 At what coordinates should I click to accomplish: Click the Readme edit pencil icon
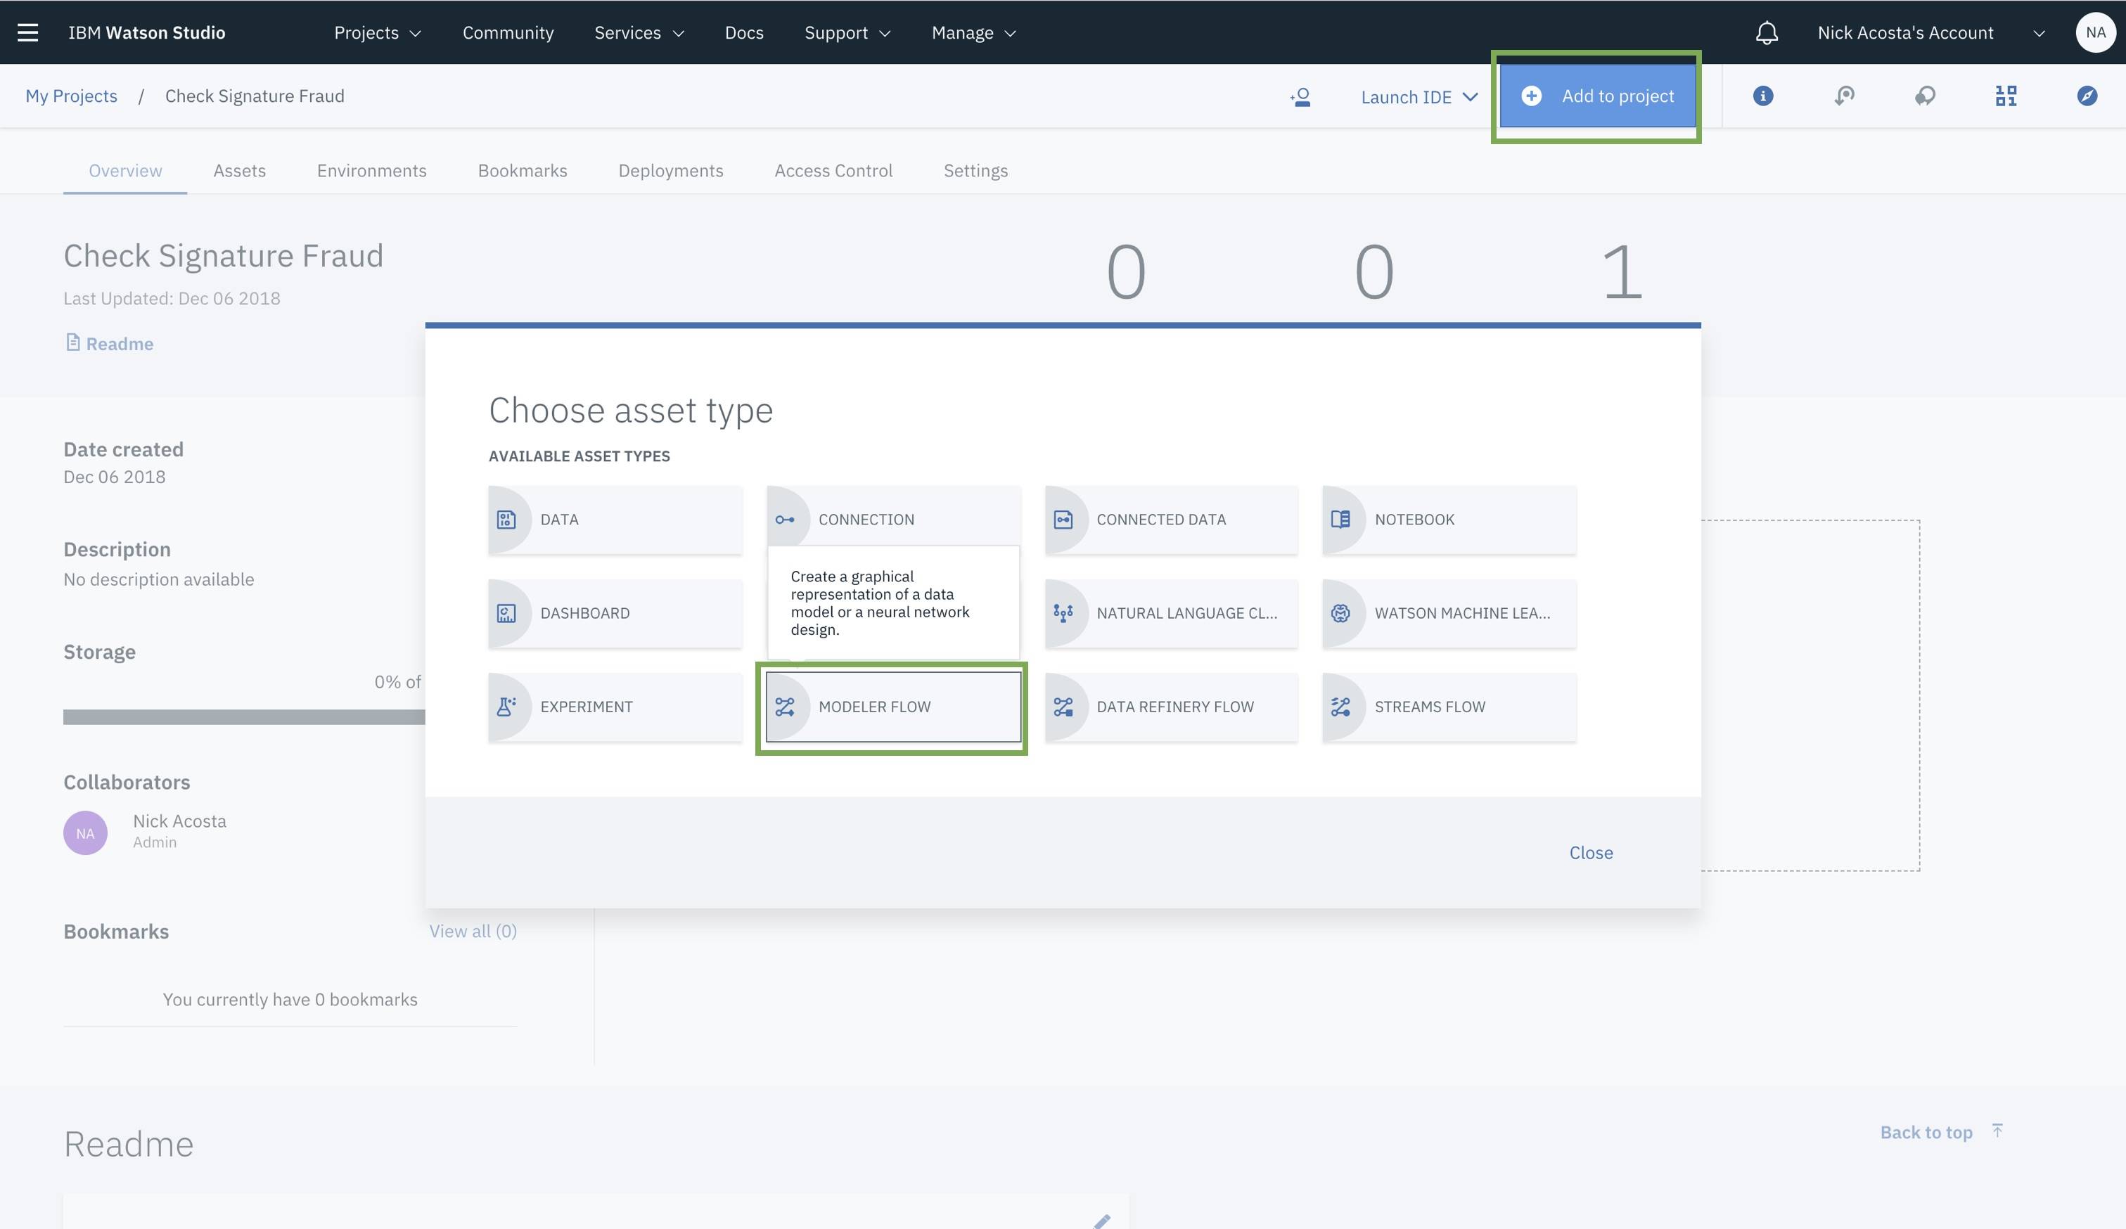pyautogui.click(x=1102, y=1221)
